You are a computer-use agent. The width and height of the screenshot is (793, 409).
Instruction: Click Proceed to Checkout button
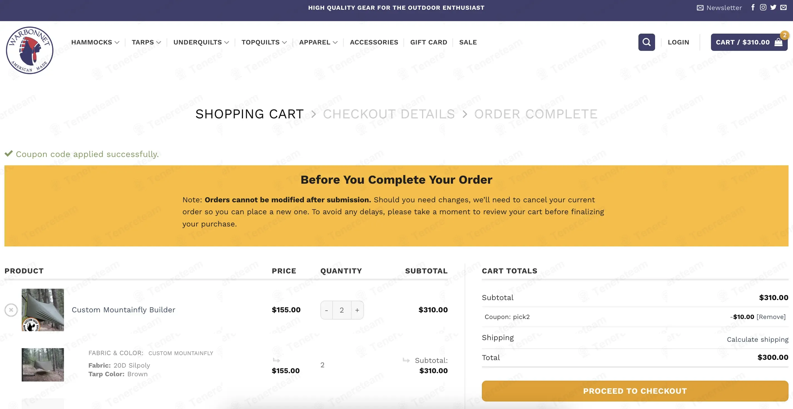(635, 391)
